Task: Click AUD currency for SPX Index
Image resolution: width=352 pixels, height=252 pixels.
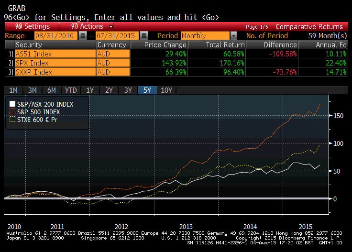Action: (x=113, y=63)
